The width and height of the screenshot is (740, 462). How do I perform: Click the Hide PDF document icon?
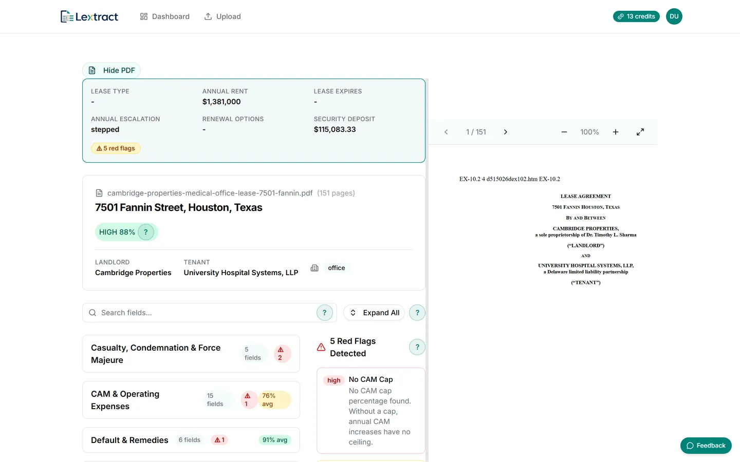pyautogui.click(x=92, y=70)
